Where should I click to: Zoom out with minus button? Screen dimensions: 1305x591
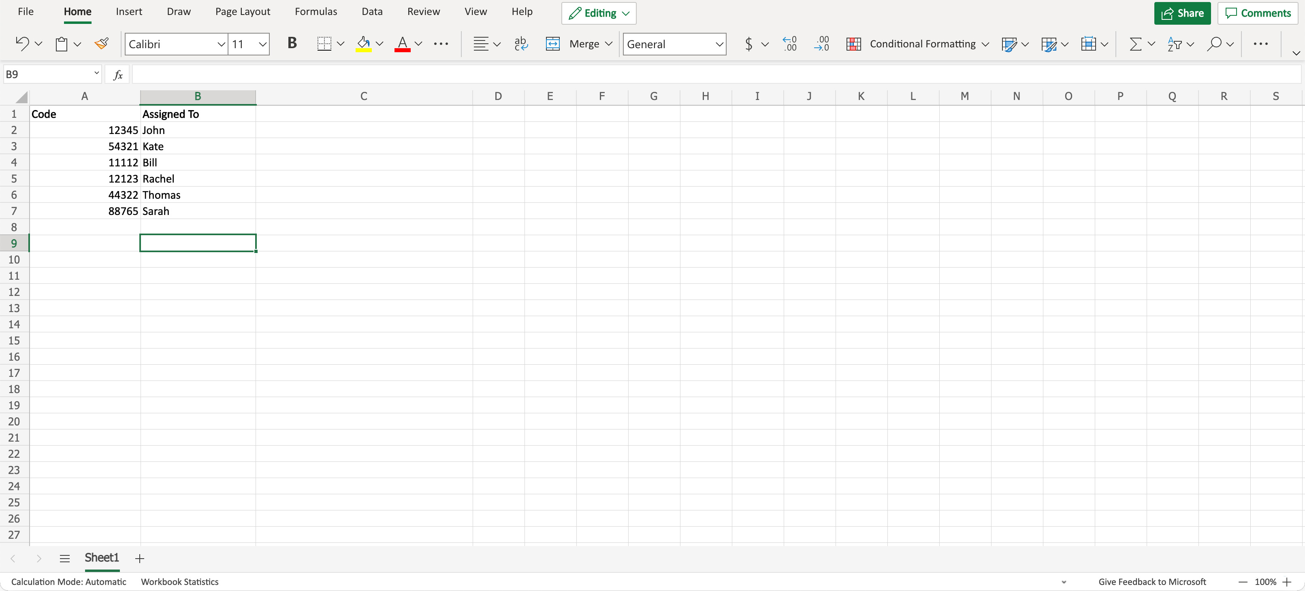[1243, 582]
